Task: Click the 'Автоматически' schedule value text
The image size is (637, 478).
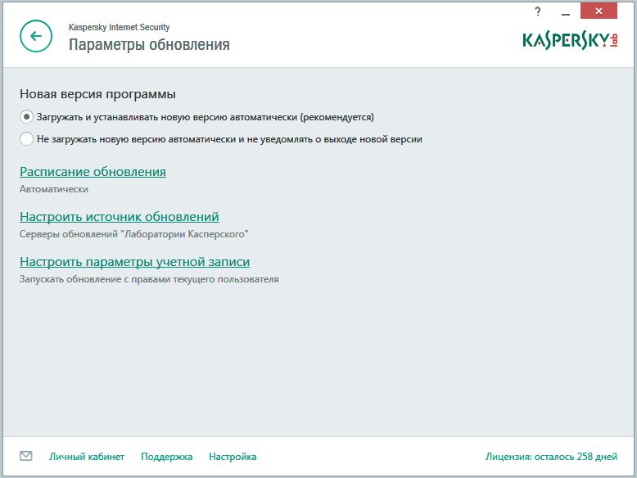Action: pos(53,189)
